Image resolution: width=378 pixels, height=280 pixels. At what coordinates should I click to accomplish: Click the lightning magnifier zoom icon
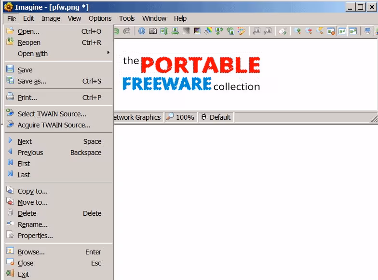tap(320, 31)
